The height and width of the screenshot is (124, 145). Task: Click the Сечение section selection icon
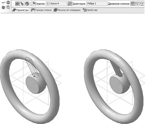tap(33, 4)
